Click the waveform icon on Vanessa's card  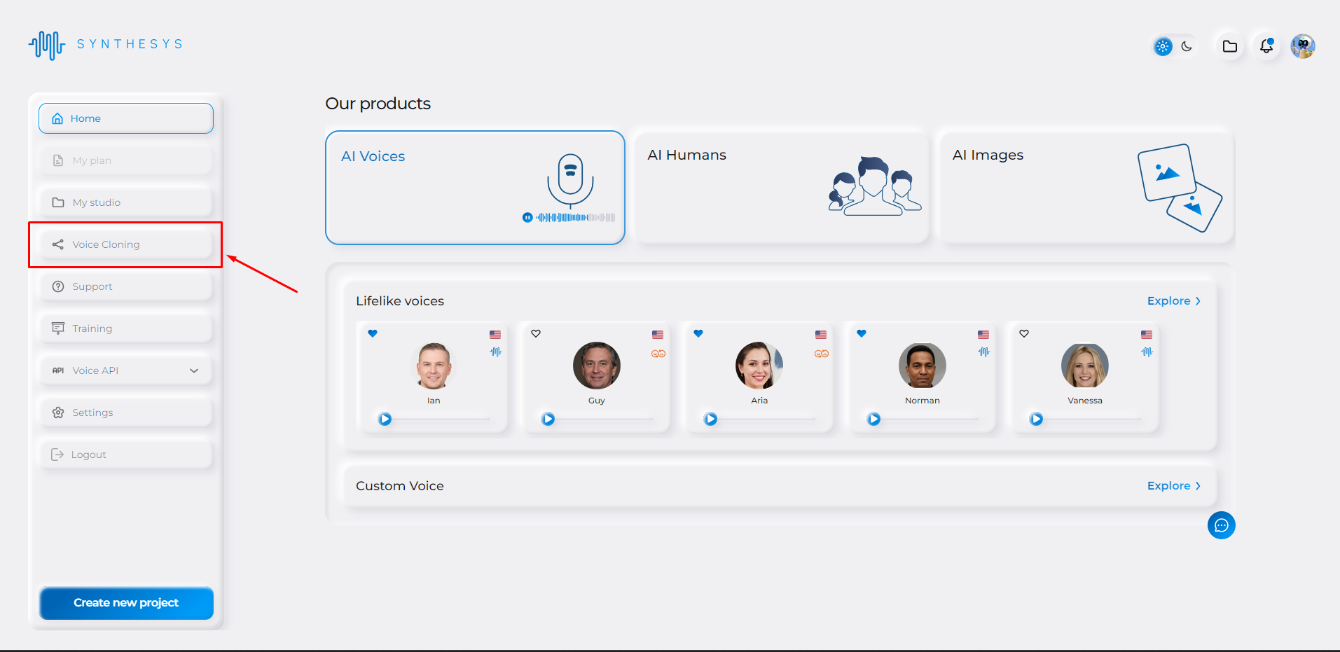tap(1147, 352)
